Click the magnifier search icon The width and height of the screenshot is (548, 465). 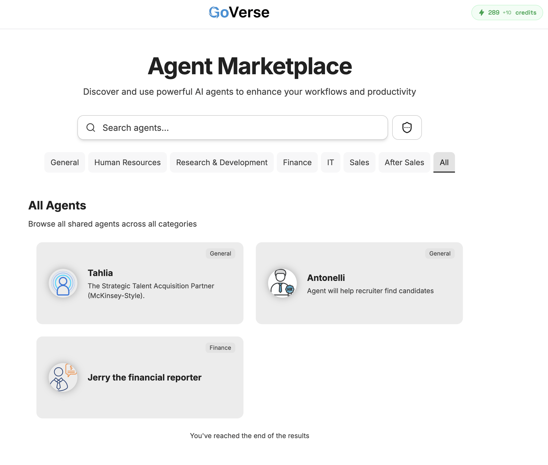90,128
